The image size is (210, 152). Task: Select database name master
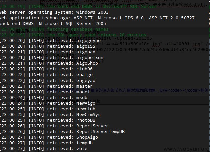(x=85, y=86)
